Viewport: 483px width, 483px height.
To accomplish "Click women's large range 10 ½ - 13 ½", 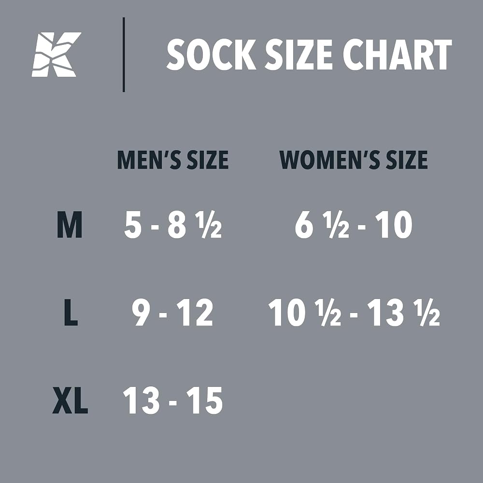I will 354,313.
